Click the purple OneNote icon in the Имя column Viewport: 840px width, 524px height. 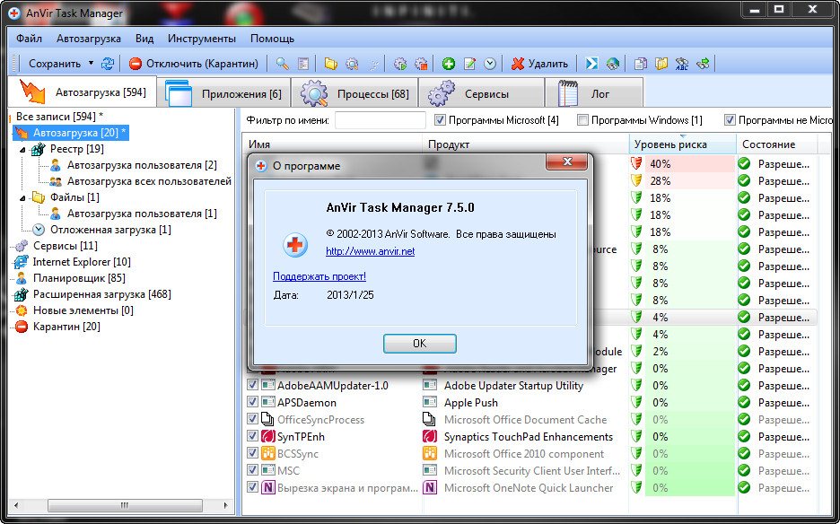pyautogui.click(x=267, y=488)
